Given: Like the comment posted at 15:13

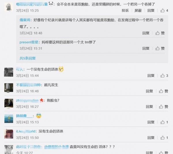Looking at the screenshot, I should (164, 122).
